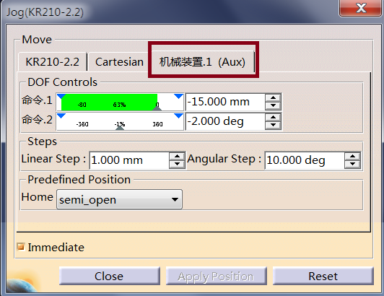
Task: Decrease the 命令.1 value with down arrow
Action: coord(273,105)
